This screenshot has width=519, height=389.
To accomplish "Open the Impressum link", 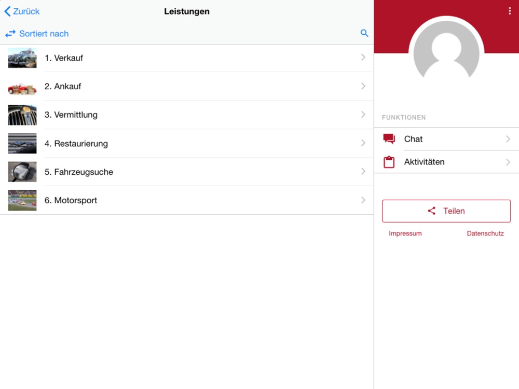I will coord(405,233).
